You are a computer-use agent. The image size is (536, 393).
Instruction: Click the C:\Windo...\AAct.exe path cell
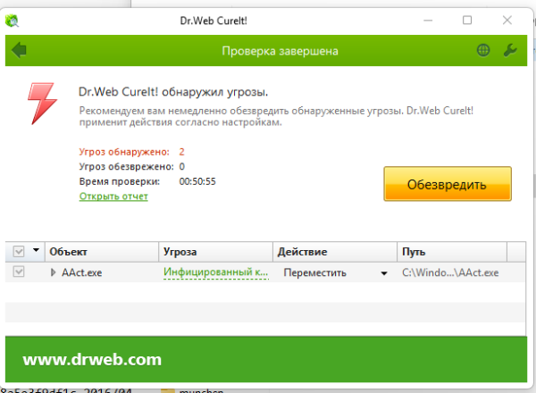point(450,272)
